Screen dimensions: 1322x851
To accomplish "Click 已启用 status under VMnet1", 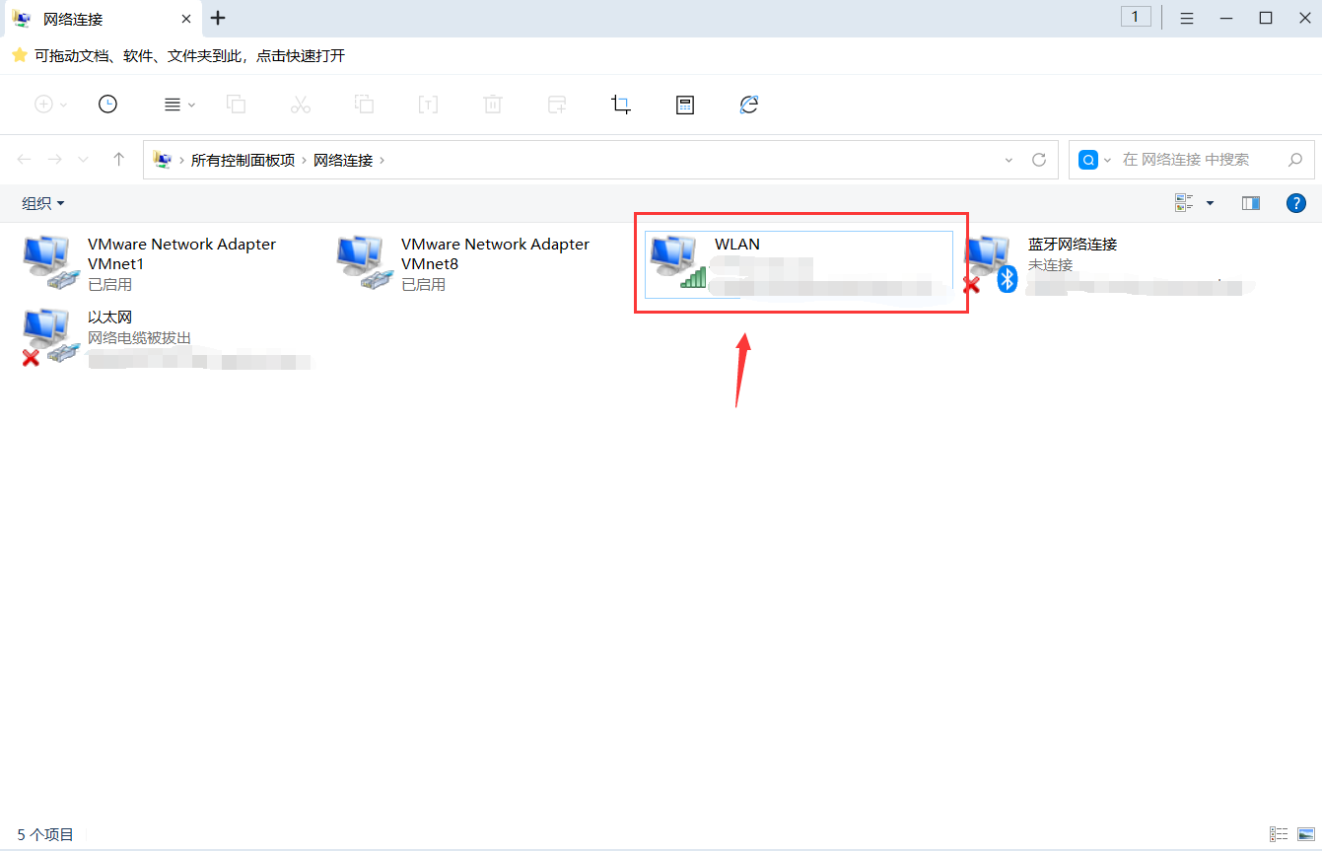I will (x=109, y=284).
